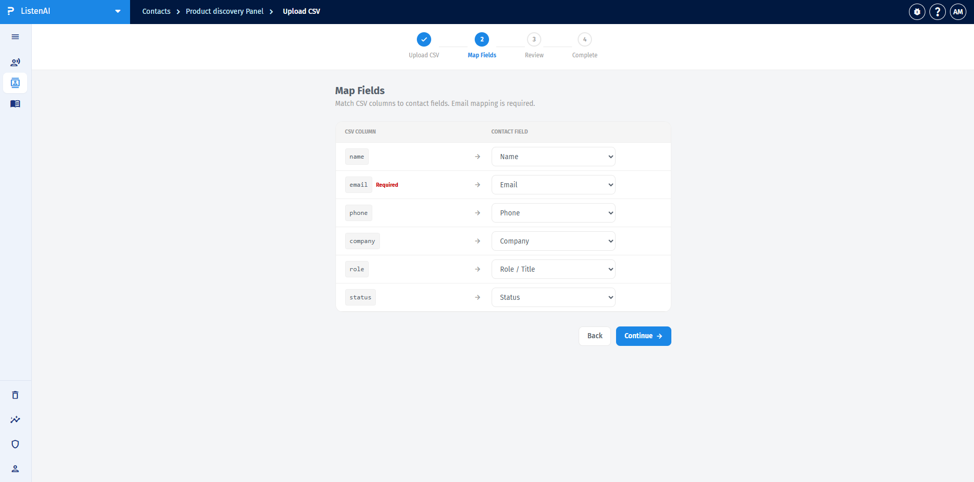
Task: Click the role CSV column tag
Action: [x=357, y=269]
